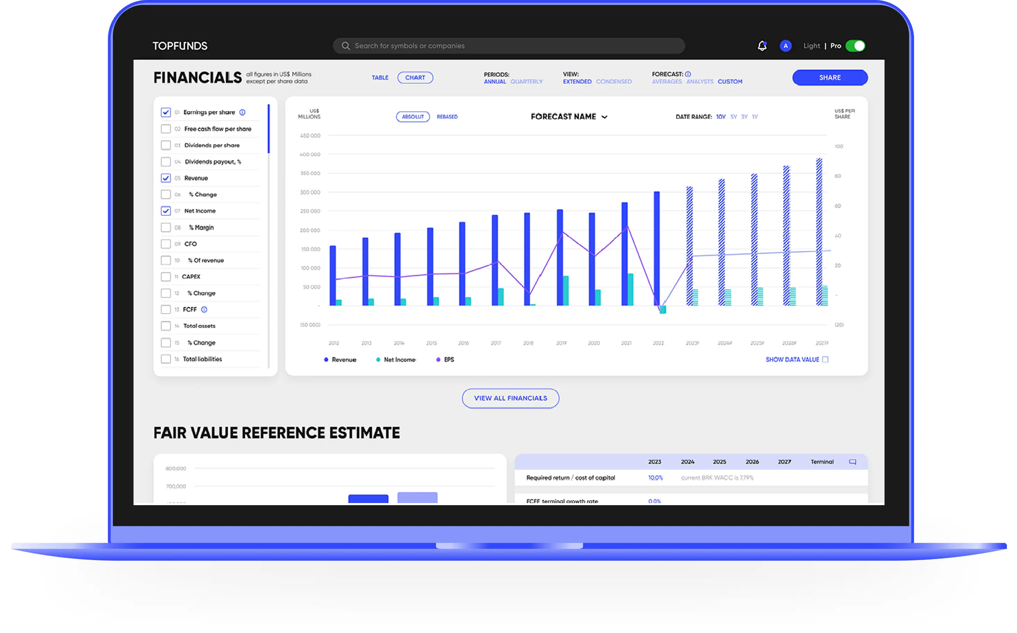The image size is (1017, 633).
Task: Click info icon next to Earnings per share
Action: [x=242, y=112]
